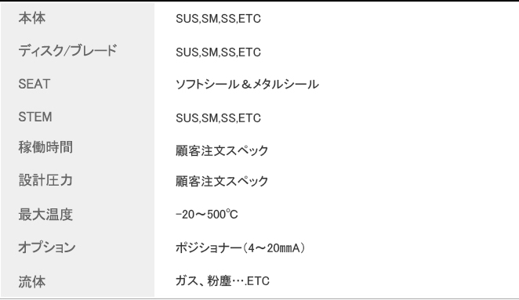Select SUS,SM,SS,ETC value beside ディスク/ブレード
519x300 pixels.
[x=218, y=52]
